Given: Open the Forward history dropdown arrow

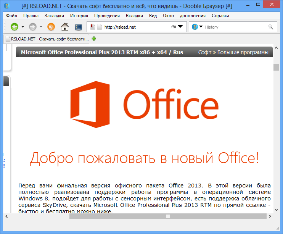Looking at the screenshot, I should 41,27.
